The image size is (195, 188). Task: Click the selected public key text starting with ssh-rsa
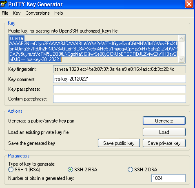93,49
